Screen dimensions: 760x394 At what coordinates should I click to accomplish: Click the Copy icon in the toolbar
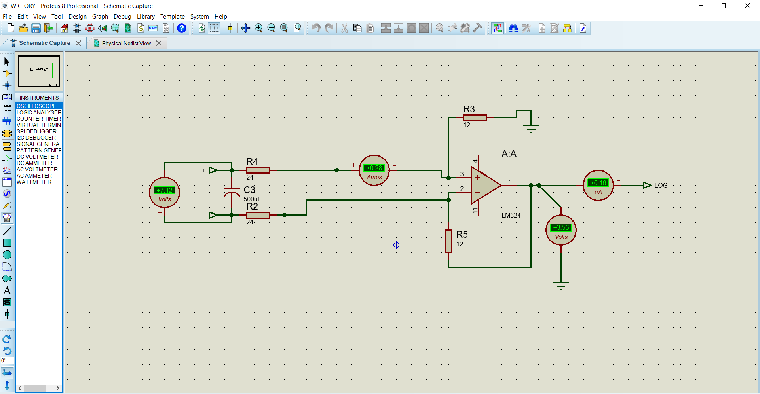[357, 28]
